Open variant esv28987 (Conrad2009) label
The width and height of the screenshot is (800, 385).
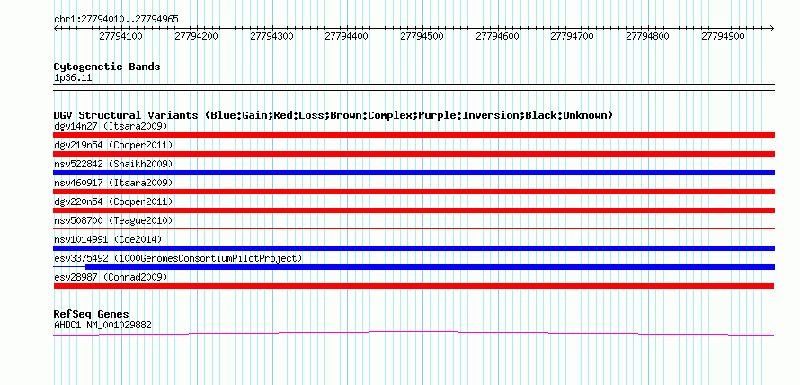click(111, 277)
